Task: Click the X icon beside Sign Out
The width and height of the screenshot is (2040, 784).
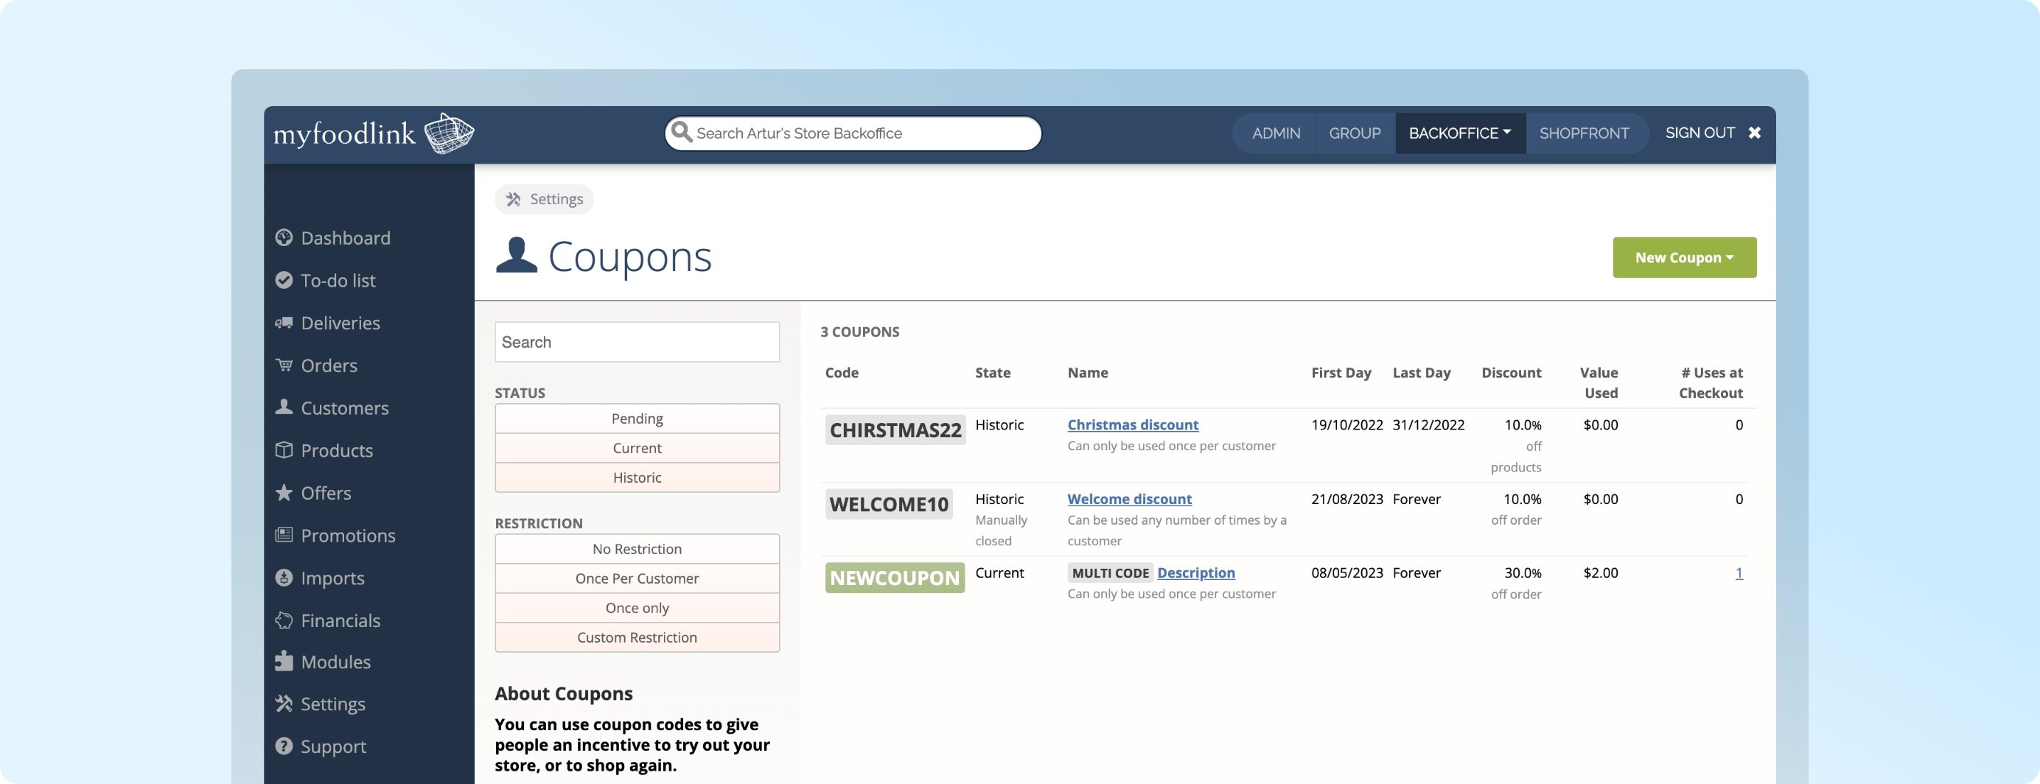Action: [x=1754, y=133]
